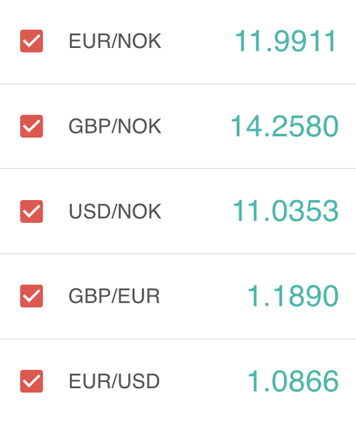Tap the EUR/USD pair label
The width and height of the screenshot is (356, 421).
[115, 381]
